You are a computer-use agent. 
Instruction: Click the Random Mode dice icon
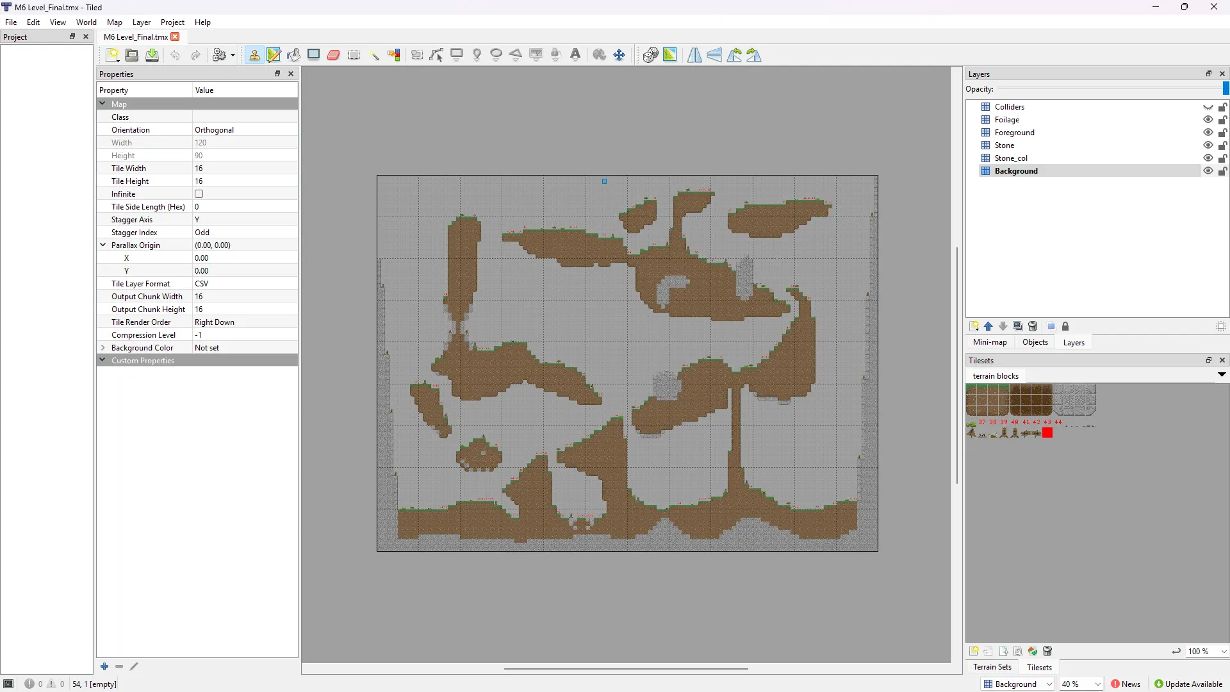(650, 55)
